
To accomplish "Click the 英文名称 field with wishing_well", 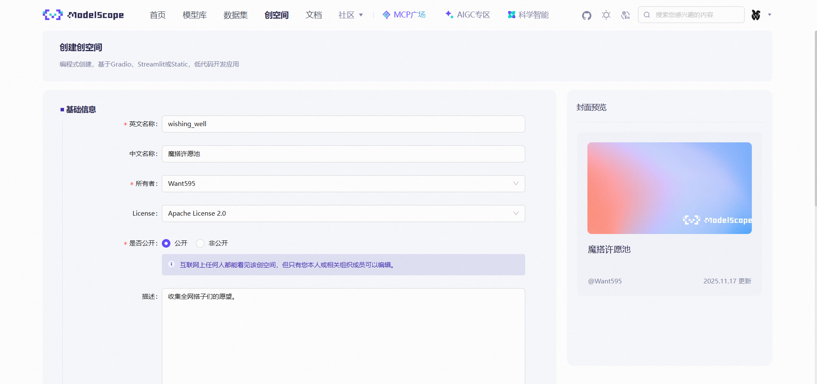I will (x=343, y=124).
